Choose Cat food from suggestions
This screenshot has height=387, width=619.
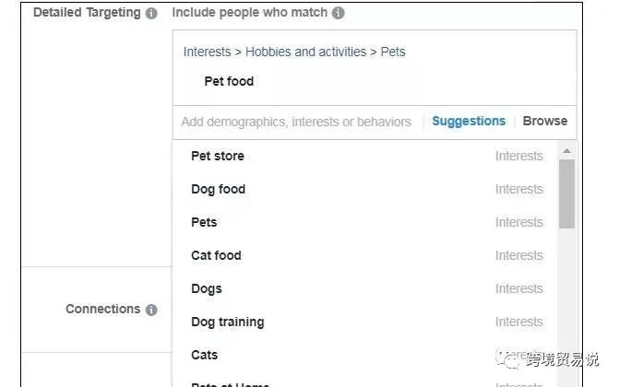(216, 255)
